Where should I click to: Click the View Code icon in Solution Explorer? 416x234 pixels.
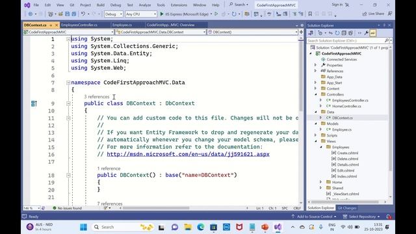point(359,33)
